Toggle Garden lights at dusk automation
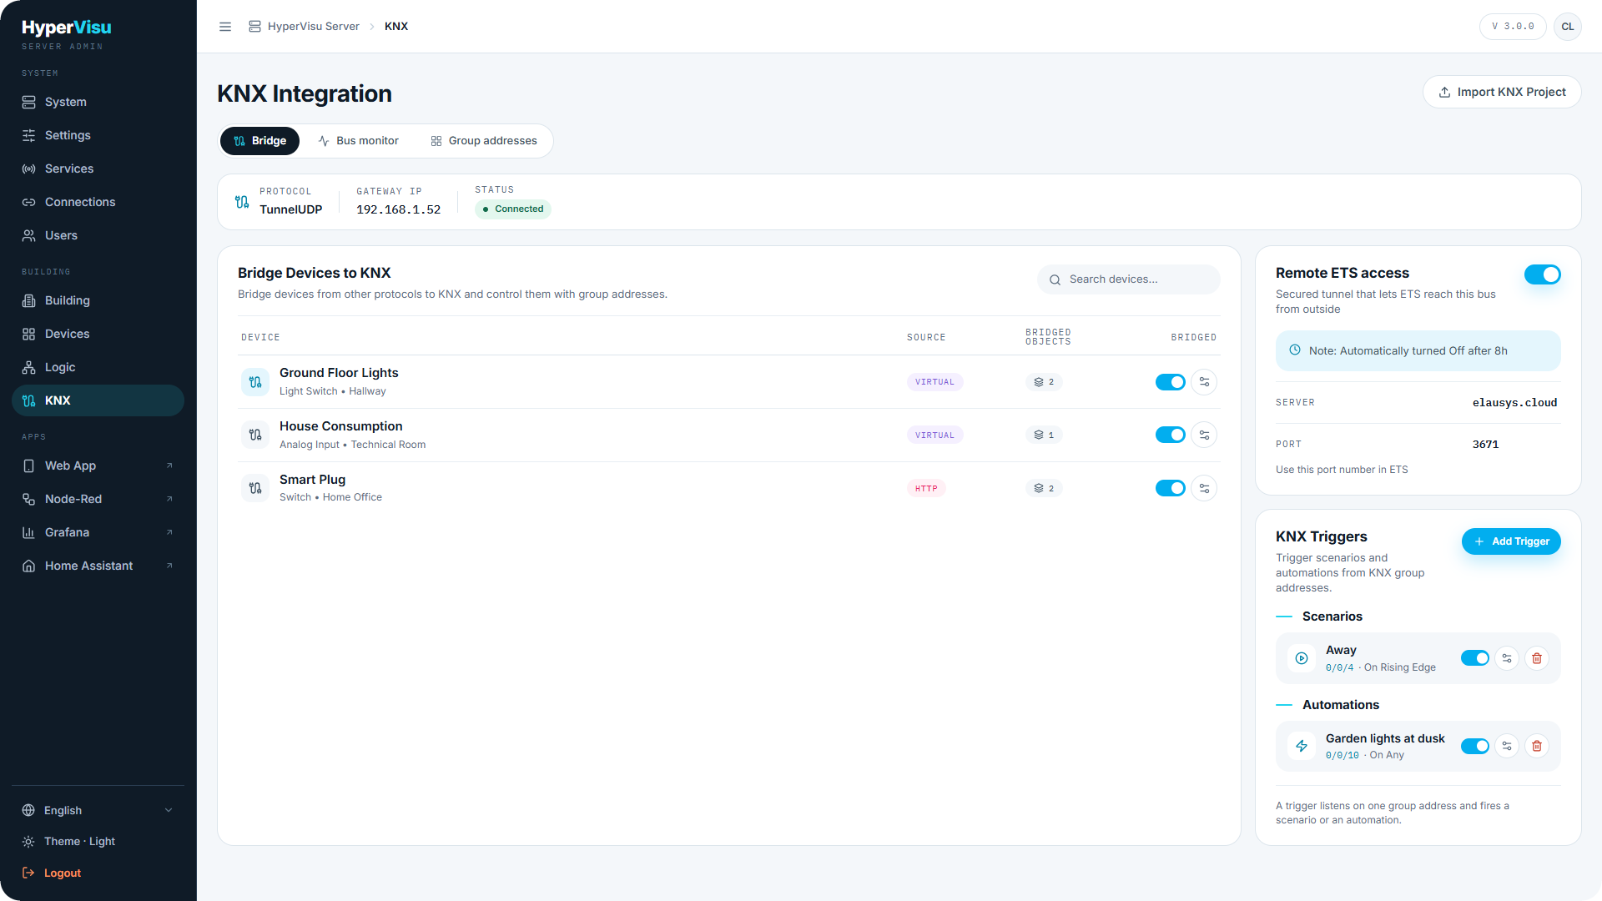 [x=1475, y=746]
